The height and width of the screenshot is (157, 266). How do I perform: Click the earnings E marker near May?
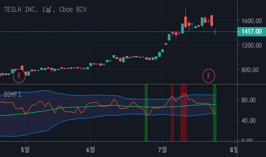[19, 76]
